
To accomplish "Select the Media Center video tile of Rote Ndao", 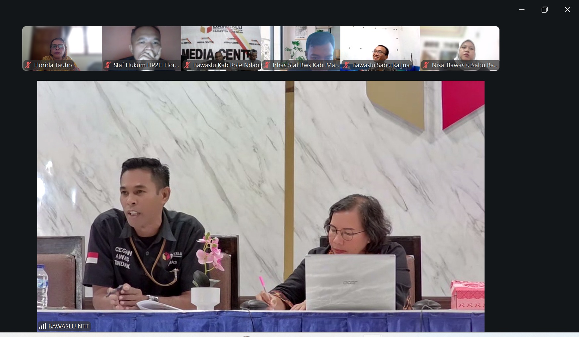I will (x=221, y=48).
